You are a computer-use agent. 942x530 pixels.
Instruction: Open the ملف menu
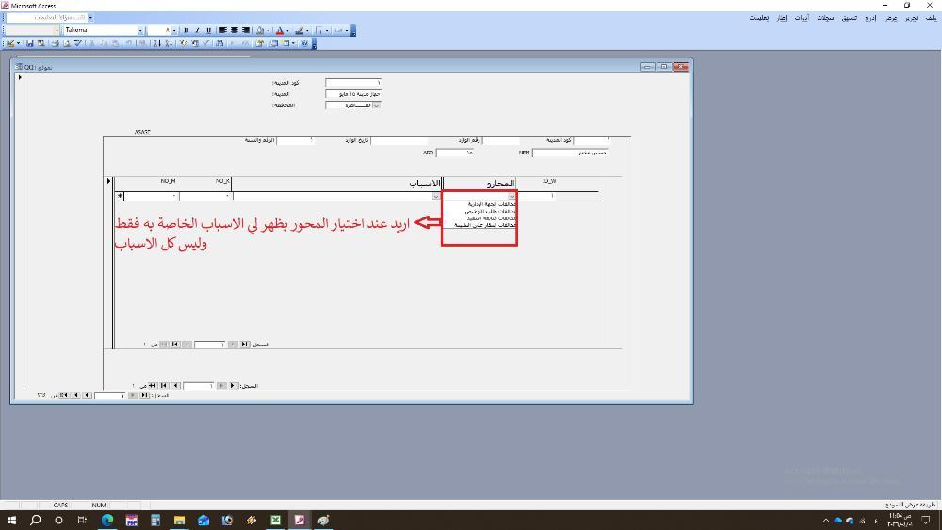(x=931, y=18)
